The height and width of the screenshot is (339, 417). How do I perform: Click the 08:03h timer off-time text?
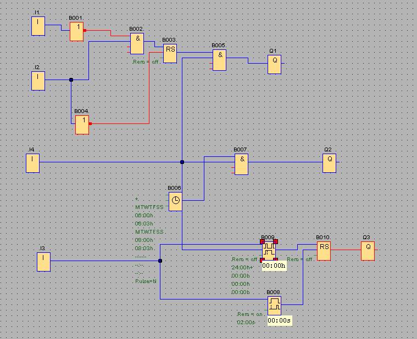coord(144,248)
